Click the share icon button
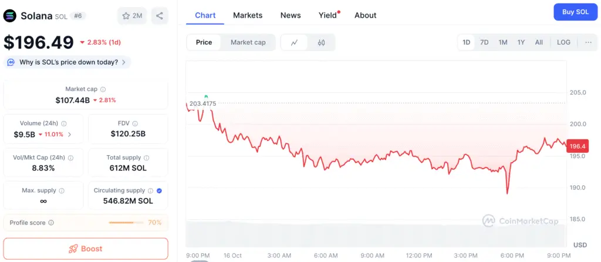 click(160, 16)
